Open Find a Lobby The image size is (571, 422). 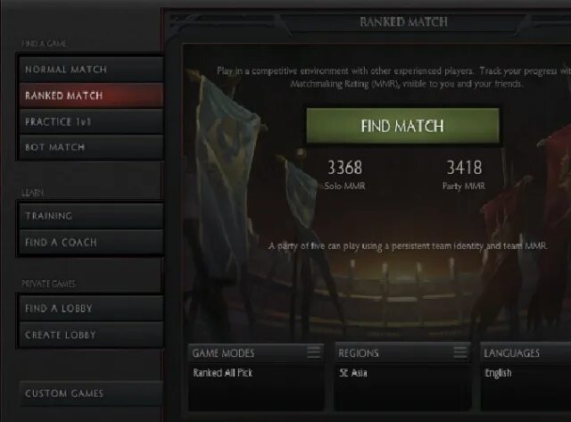91,309
